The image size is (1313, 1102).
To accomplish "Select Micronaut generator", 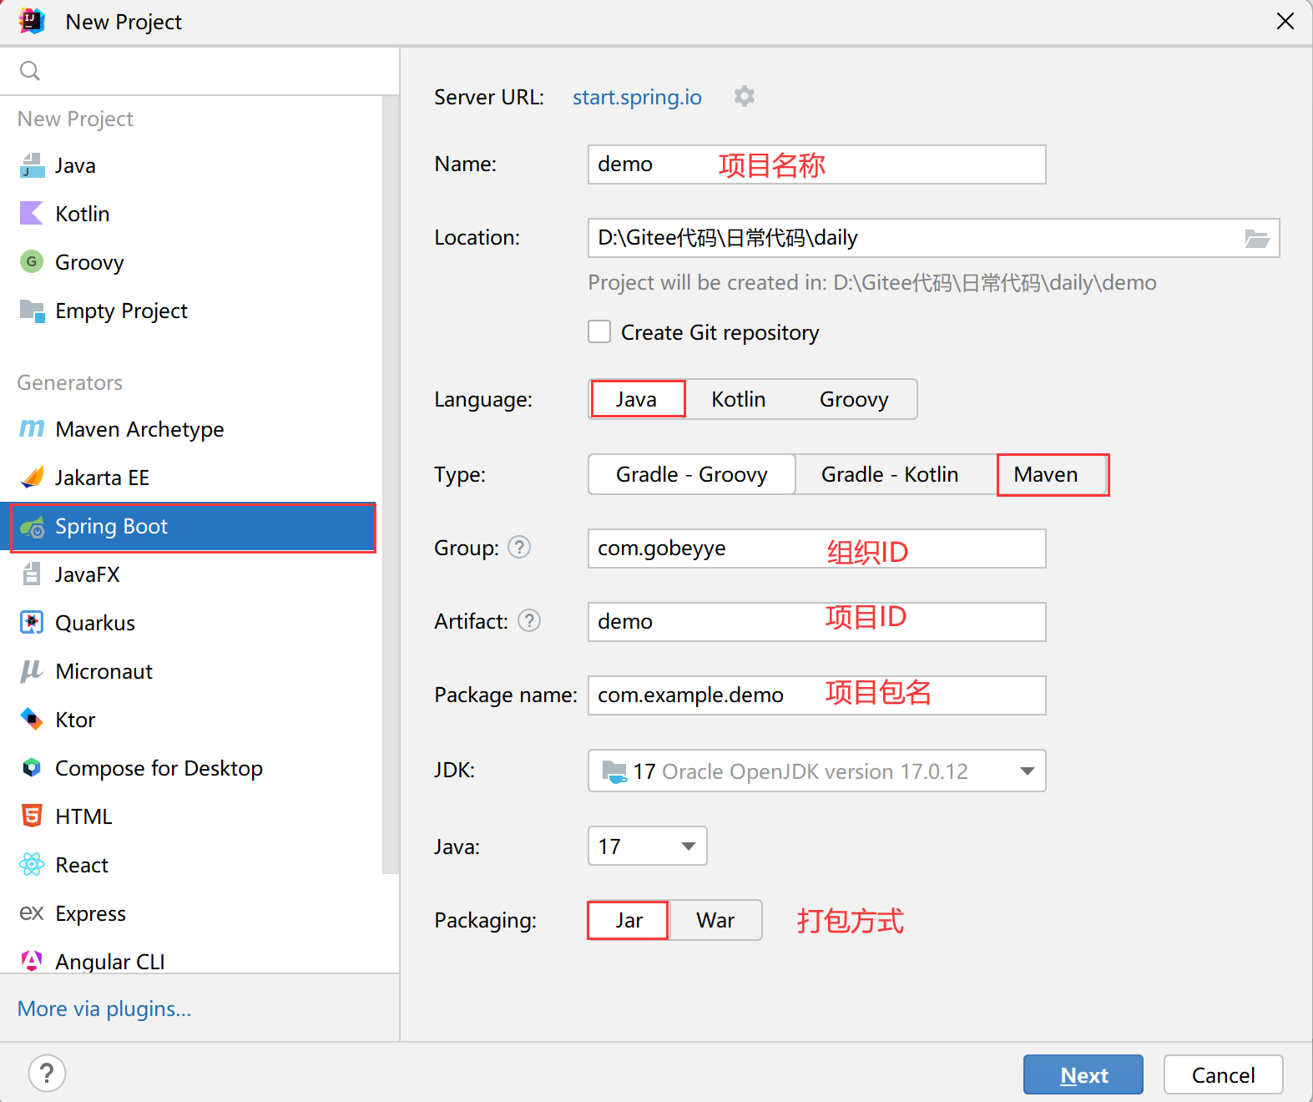I will click(x=191, y=671).
